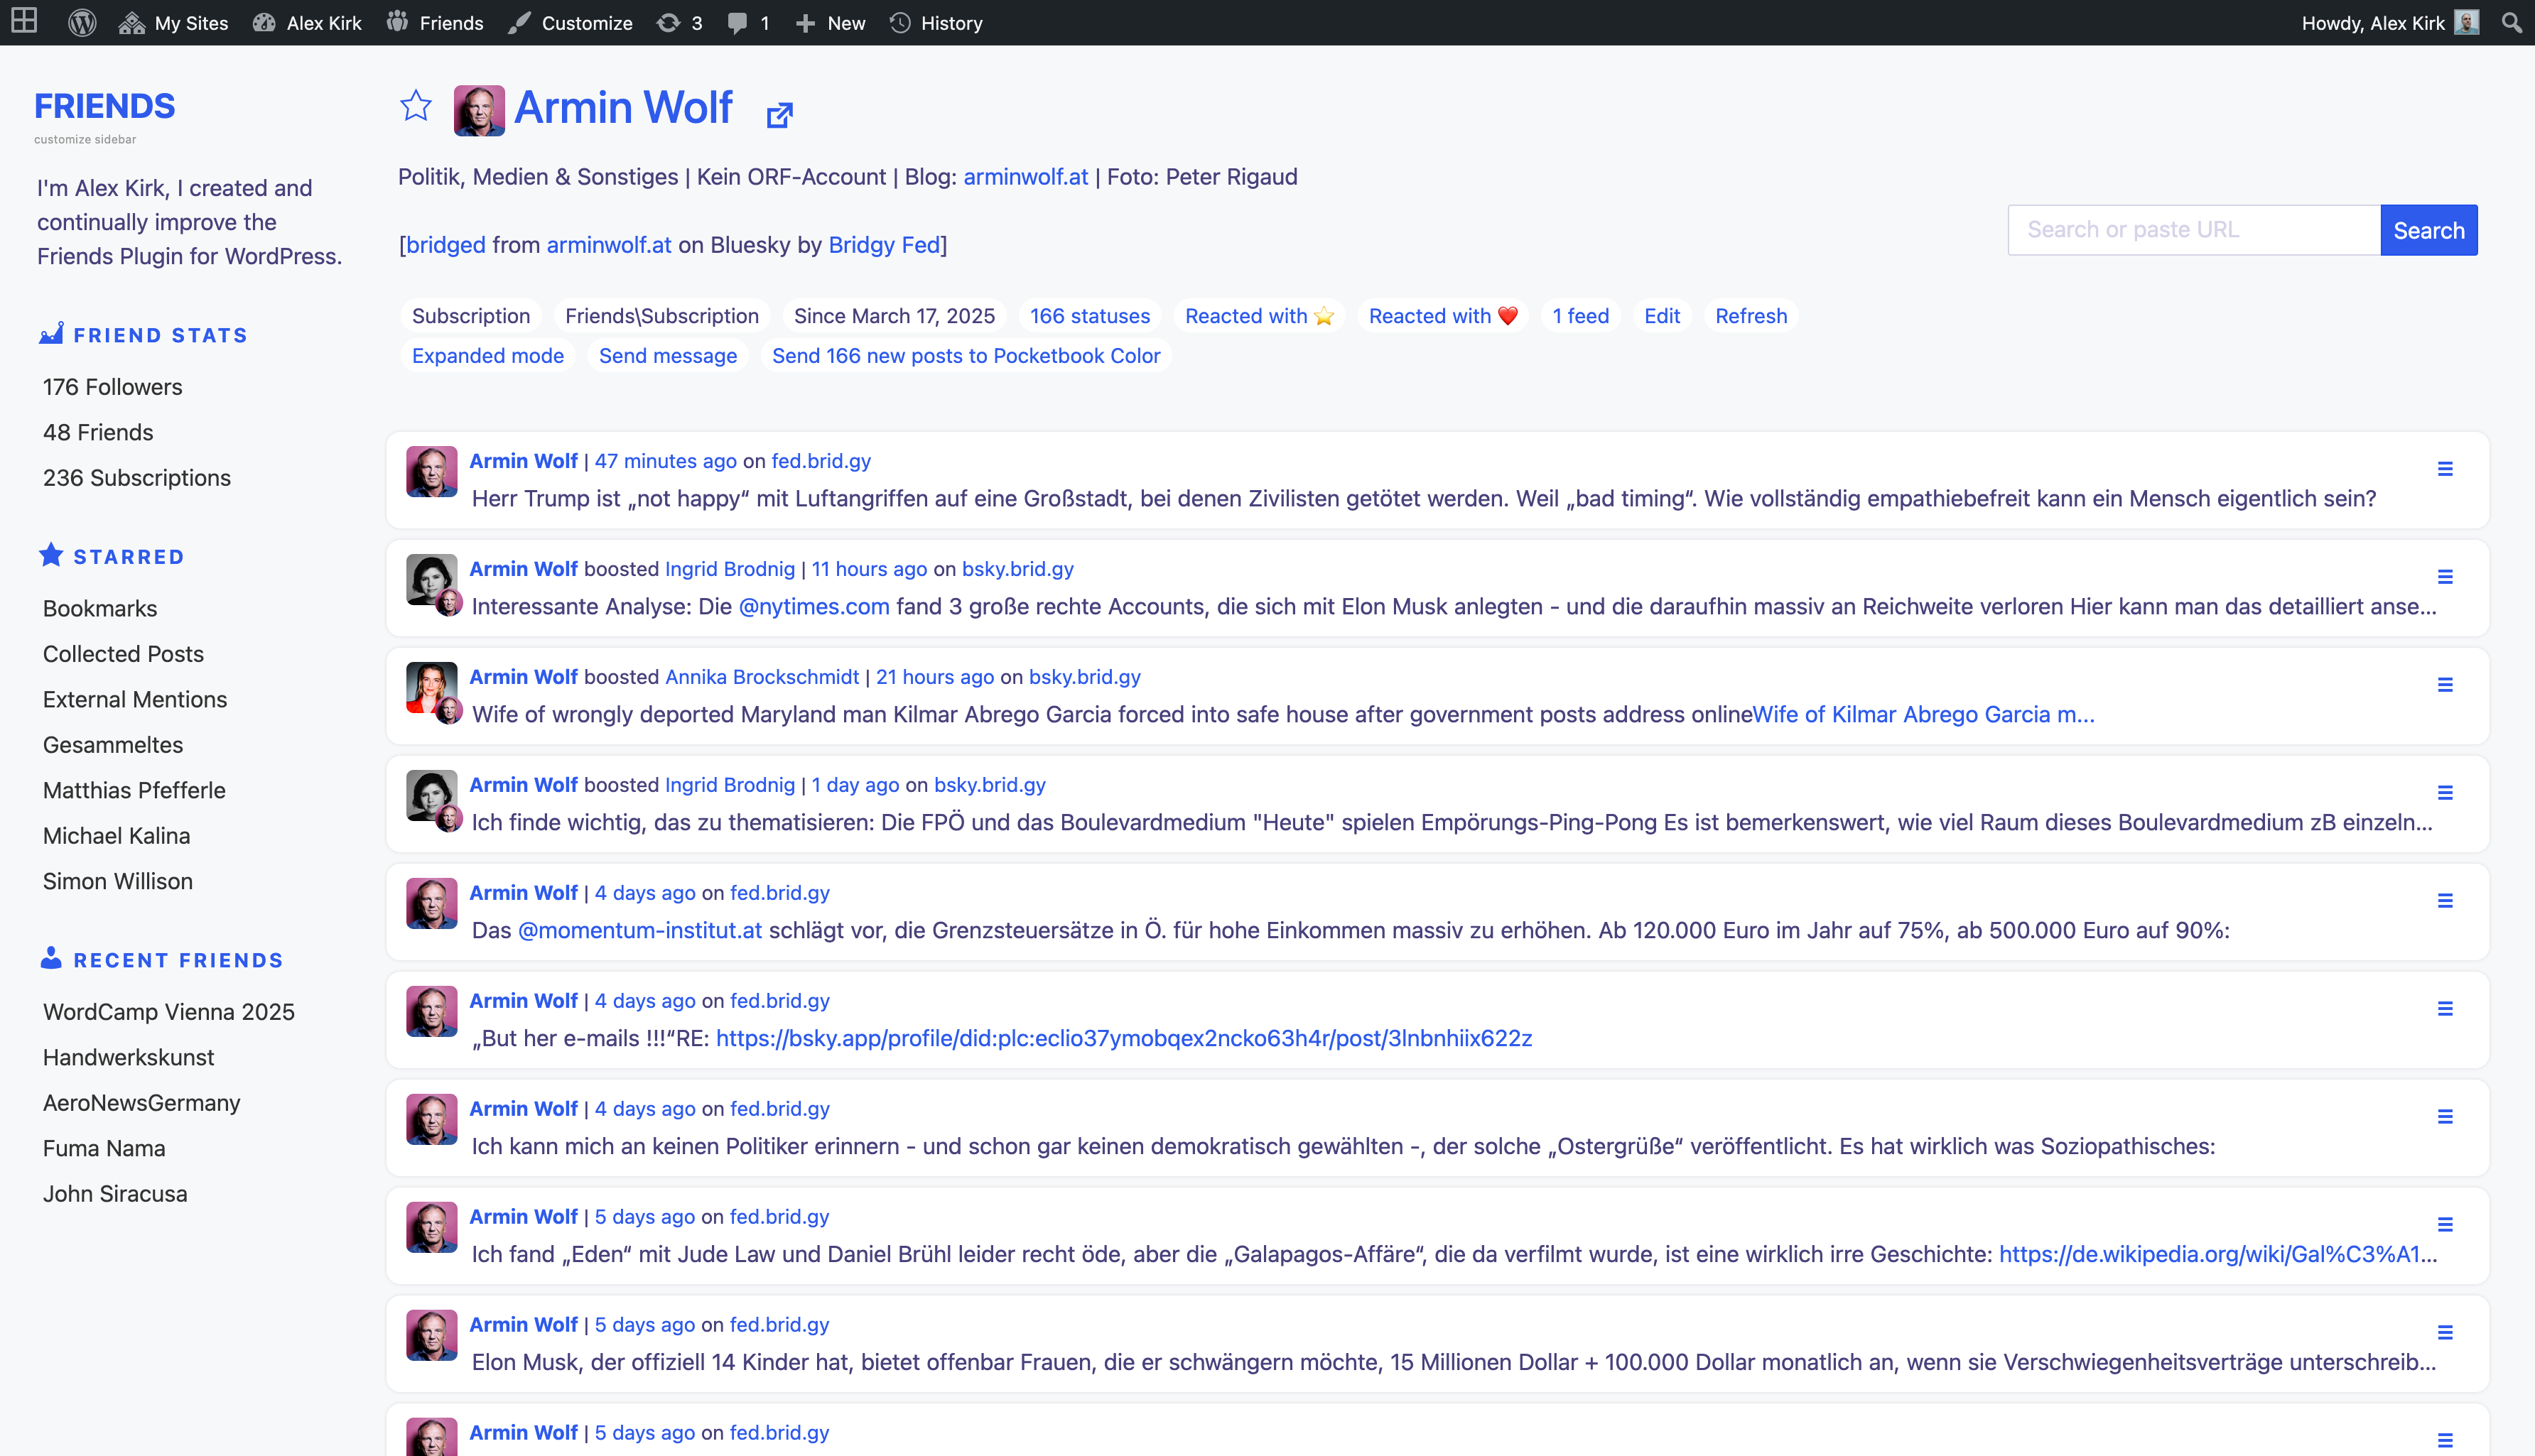Open menu icon on the Trump 'not happy' post
The image size is (2535, 1456).
[2445, 469]
